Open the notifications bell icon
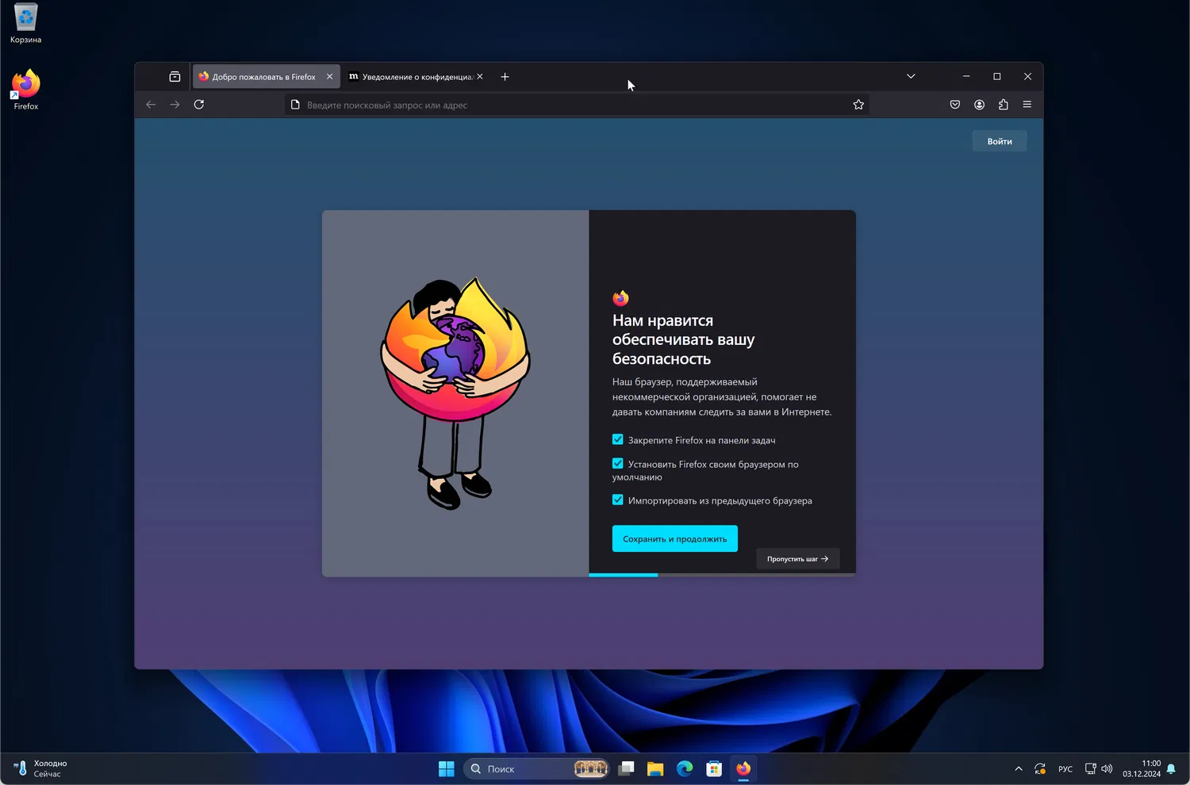 coord(1171,768)
